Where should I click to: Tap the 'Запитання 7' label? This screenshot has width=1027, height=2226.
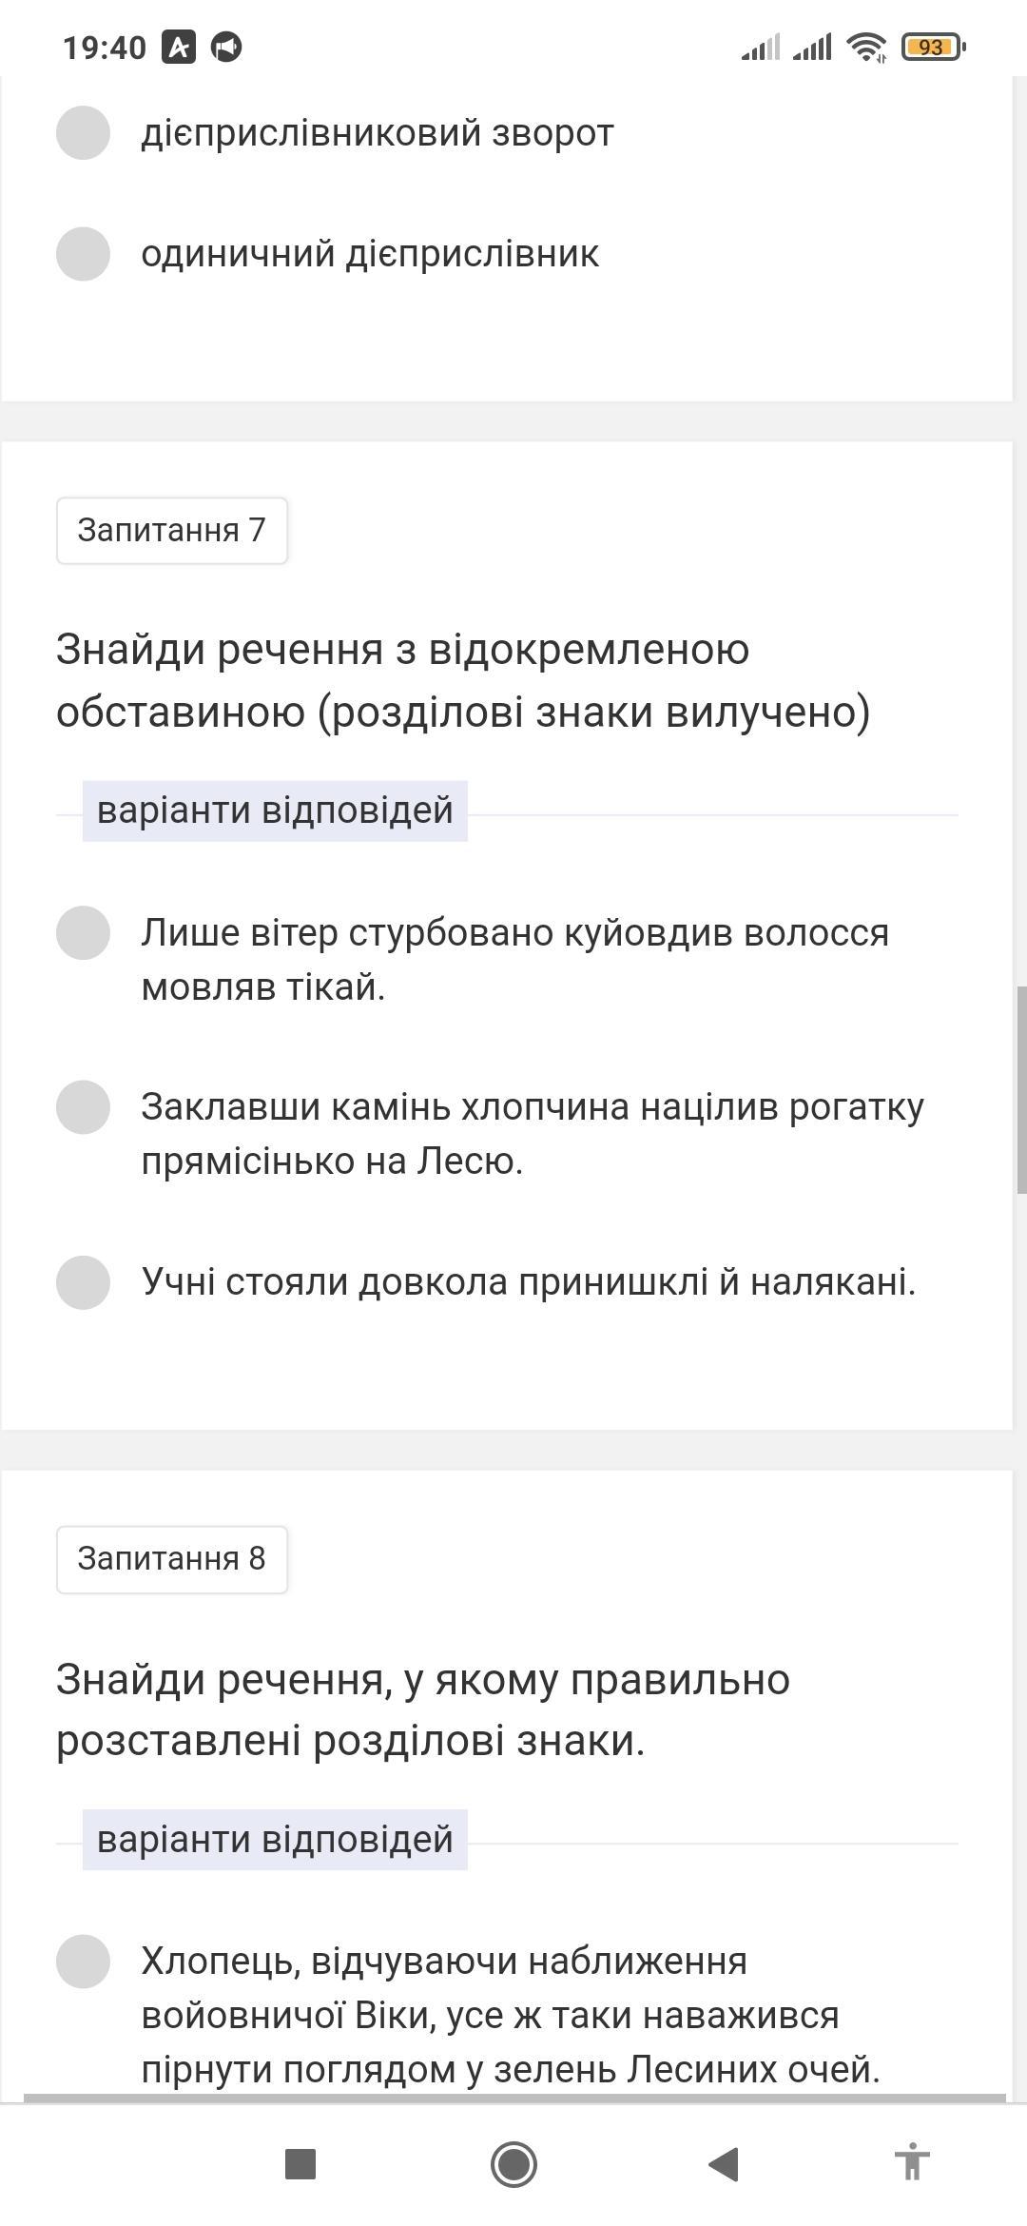(x=172, y=531)
